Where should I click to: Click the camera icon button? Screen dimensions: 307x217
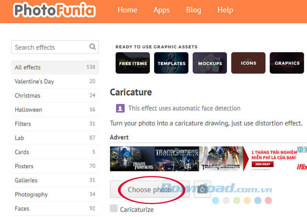pyautogui.click(x=202, y=189)
